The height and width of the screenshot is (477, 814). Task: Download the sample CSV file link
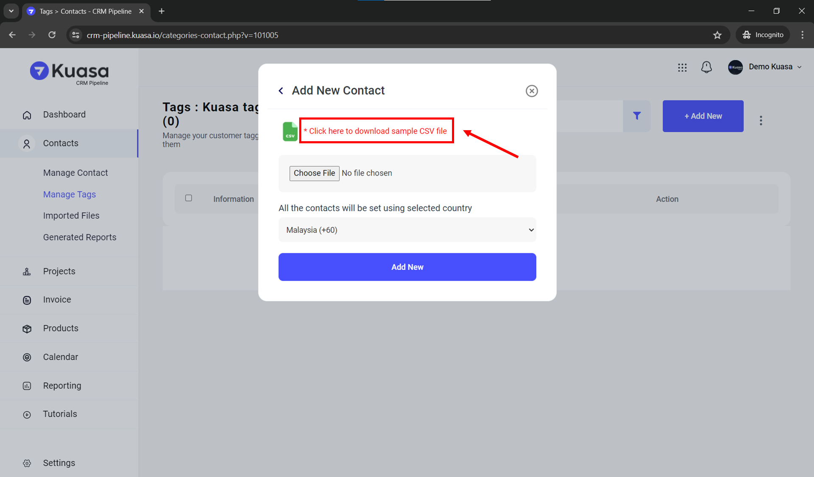(x=376, y=131)
